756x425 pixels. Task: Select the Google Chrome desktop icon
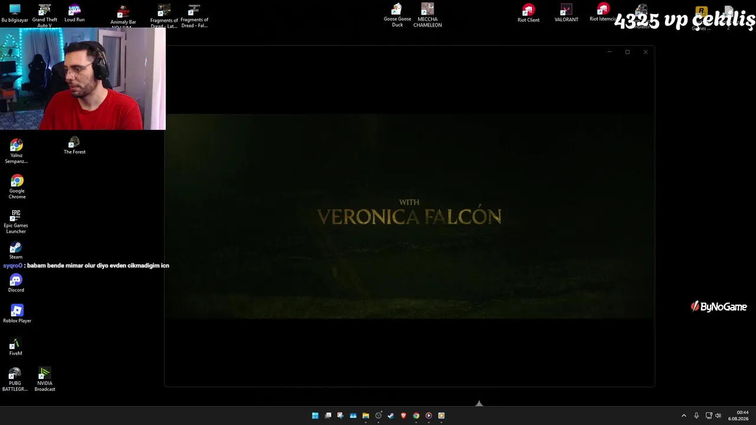tap(17, 187)
